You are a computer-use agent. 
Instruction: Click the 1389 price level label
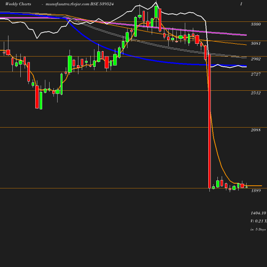tap(256, 191)
